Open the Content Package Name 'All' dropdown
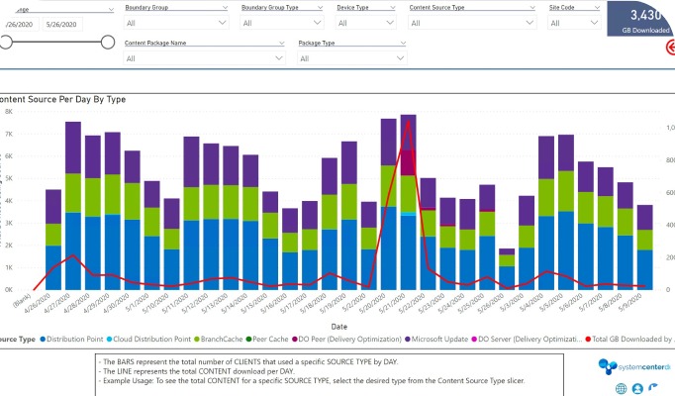 coord(205,58)
